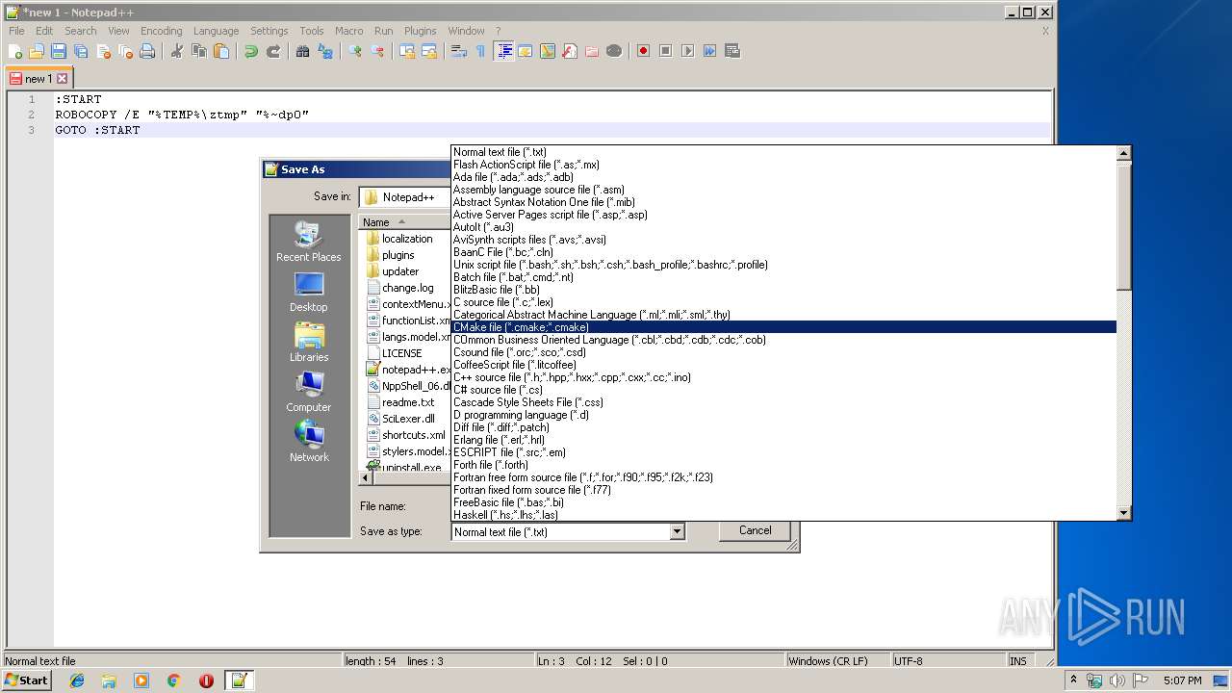1232x693 pixels.
Task: Click the Start Recording macro icon
Action: tap(643, 51)
